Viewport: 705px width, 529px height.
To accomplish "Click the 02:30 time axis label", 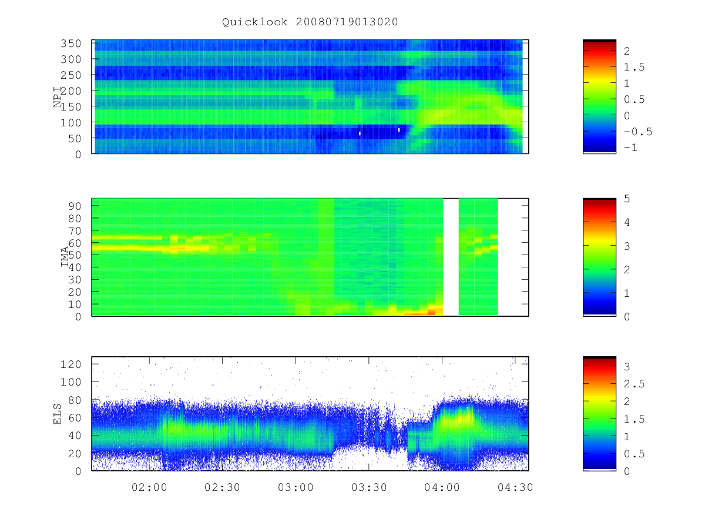I will [222, 487].
